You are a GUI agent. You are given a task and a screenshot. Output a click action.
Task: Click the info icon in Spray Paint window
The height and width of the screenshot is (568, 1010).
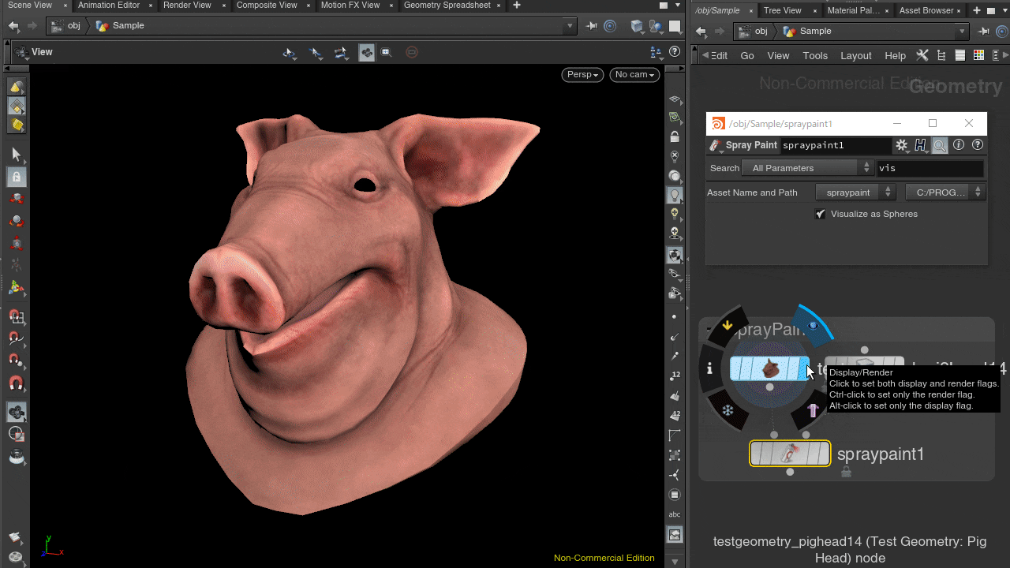(959, 145)
